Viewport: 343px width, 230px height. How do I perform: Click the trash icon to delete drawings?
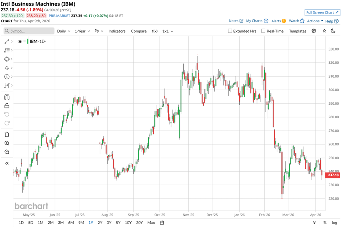tap(7, 134)
